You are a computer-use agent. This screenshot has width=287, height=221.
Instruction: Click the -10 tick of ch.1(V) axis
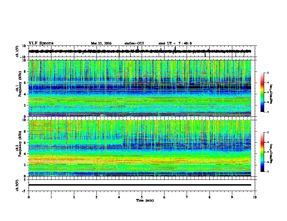coord(24,57)
